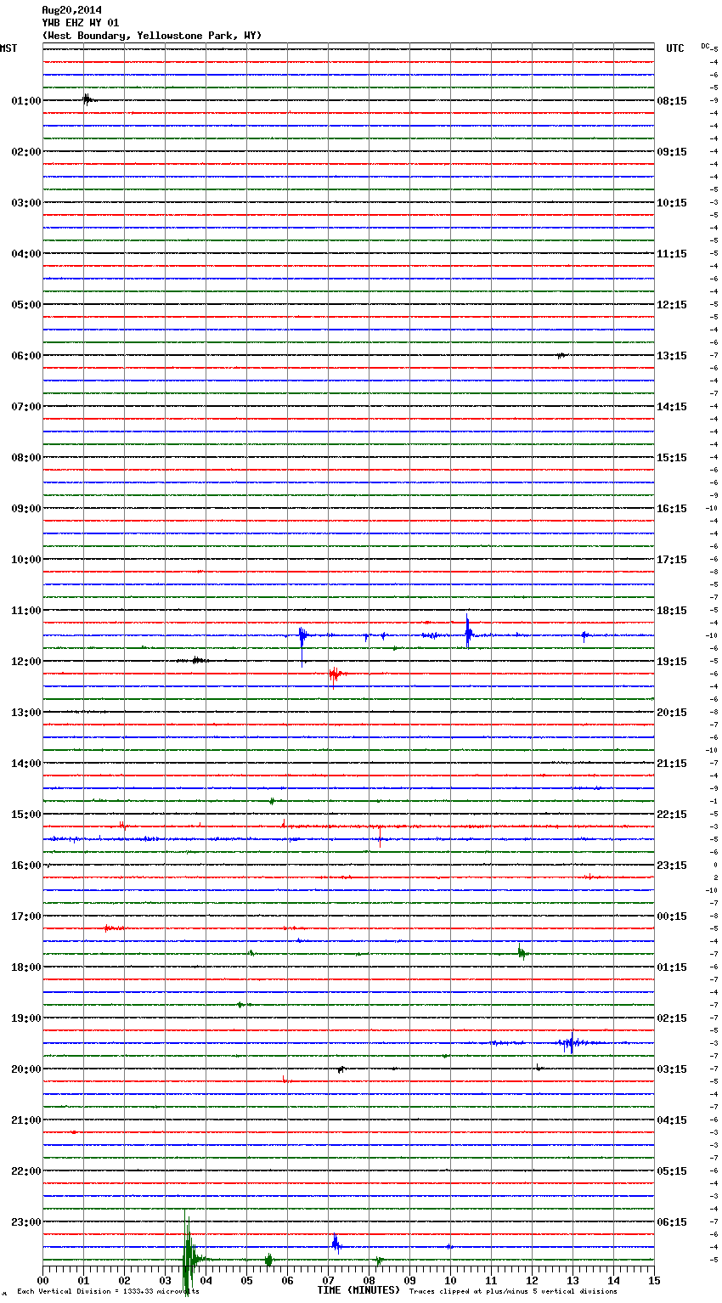Viewport: 722px width, 1303px height.
Task: Select the station code YWB EHZ WY 01
Action: pyautogui.click(x=81, y=23)
